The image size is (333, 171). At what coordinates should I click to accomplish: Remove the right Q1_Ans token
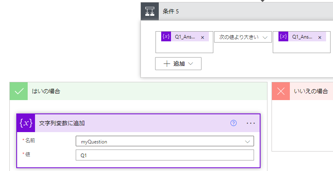[320, 37]
